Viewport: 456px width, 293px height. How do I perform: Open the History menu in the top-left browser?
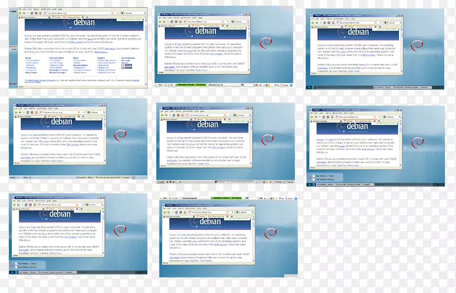(x=35, y=9)
